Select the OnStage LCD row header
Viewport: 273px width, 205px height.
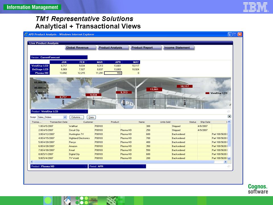click(40, 69)
